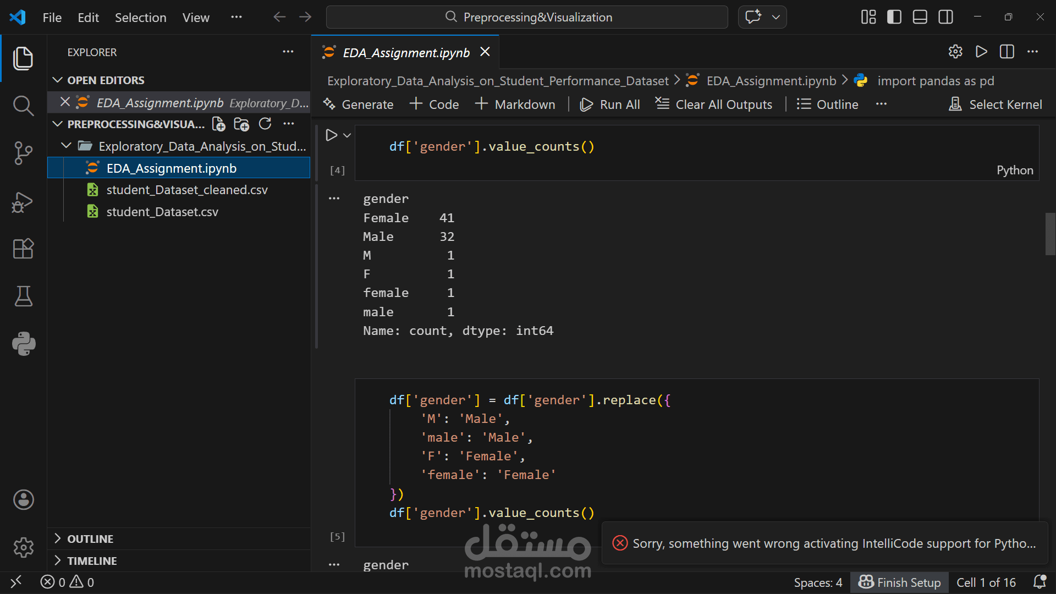Viewport: 1056px width, 594px height.
Task: Refresh the explorer file tree
Action: pyautogui.click(x=265, y=124)
